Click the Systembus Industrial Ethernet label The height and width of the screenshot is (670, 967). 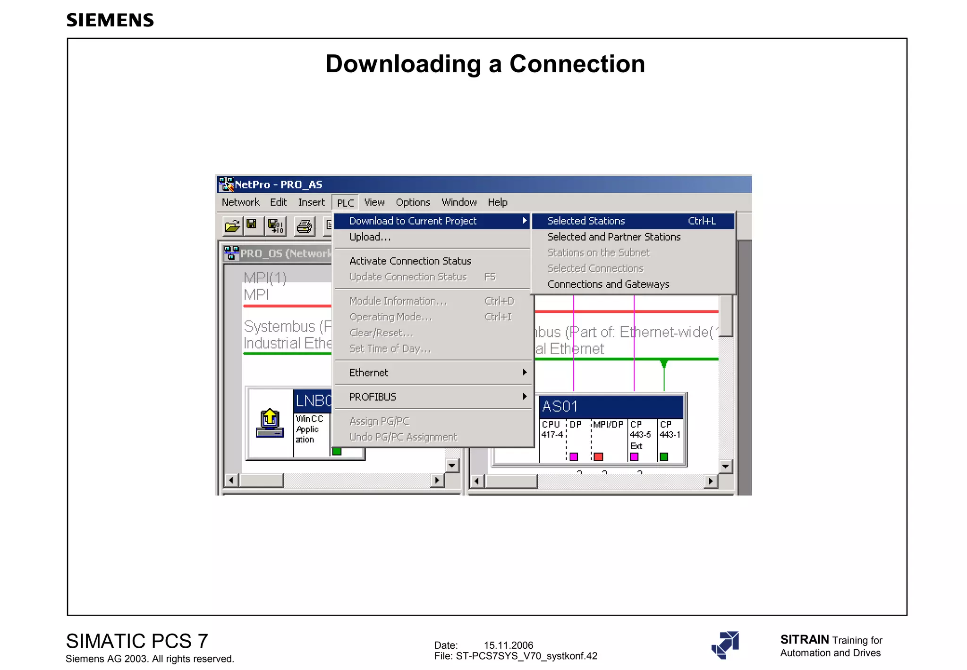click(287, 335)
